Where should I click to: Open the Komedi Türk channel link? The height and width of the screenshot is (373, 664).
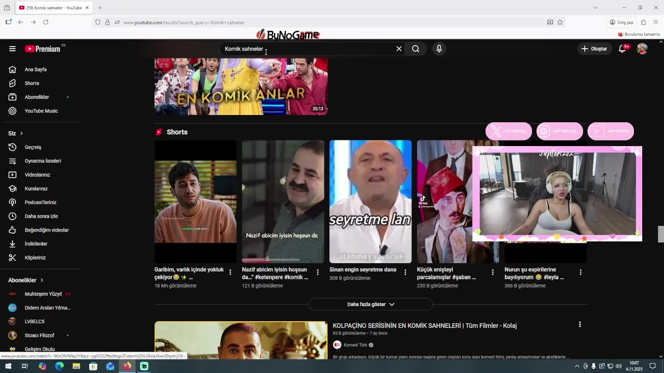pyautogui.click(x=355, y=345)
